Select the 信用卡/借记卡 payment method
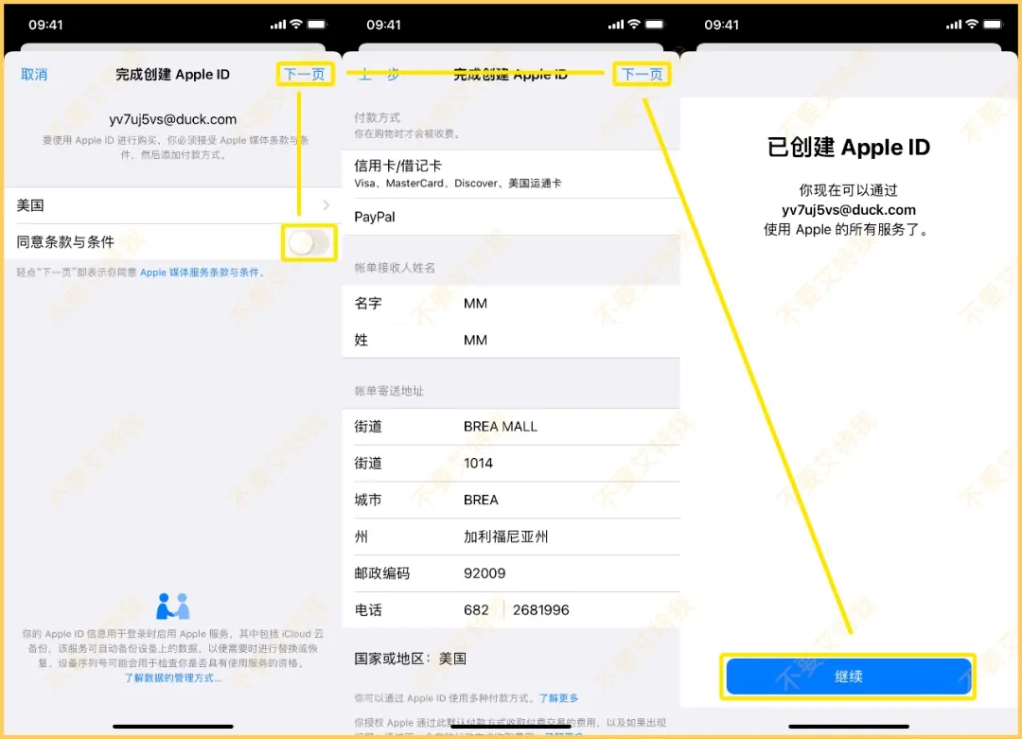This screenshot has width=1022, height=739. [511, 174]
